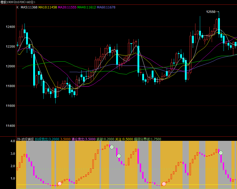
Task: Click the K label before the MA values
Action: pos(18,7)
